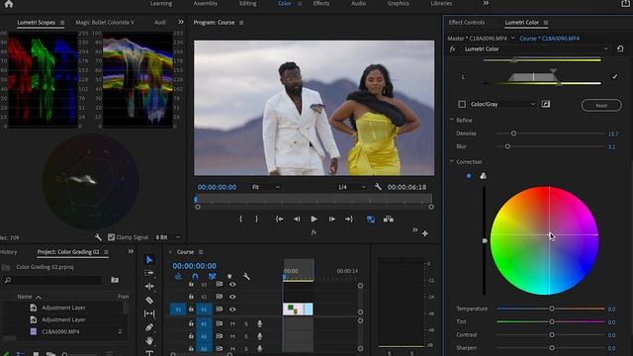
Task: Click Mark In bracket button
Action: [x=241, y=220]
